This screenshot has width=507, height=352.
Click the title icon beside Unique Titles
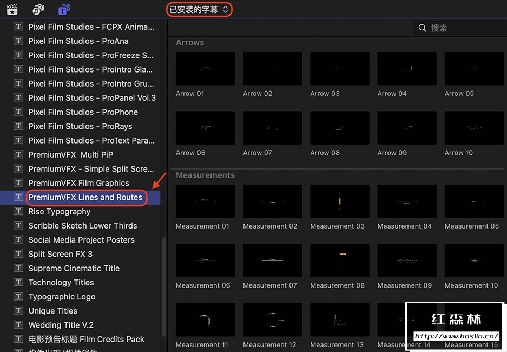click(x=18, y=311)
